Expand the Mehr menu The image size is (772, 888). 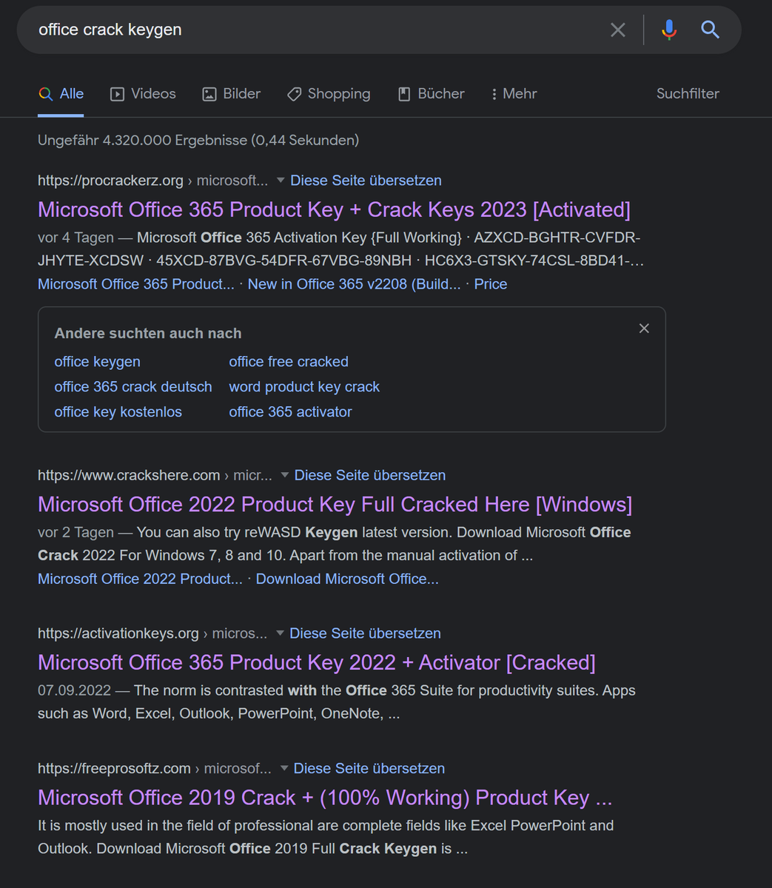pos(514,94)
